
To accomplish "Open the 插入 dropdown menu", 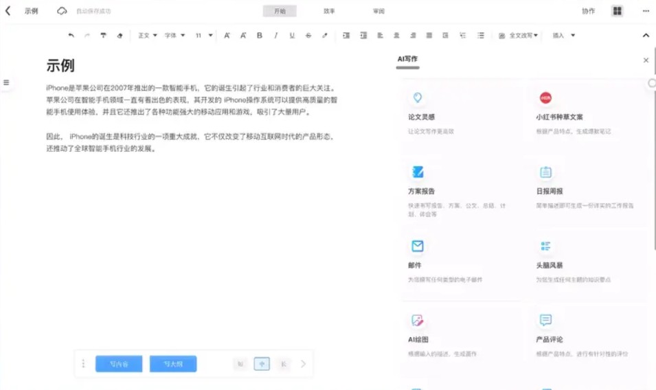I will coord(563,36).
